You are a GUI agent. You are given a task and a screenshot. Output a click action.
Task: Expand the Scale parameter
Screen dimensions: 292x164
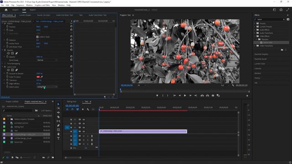point(4,30)
